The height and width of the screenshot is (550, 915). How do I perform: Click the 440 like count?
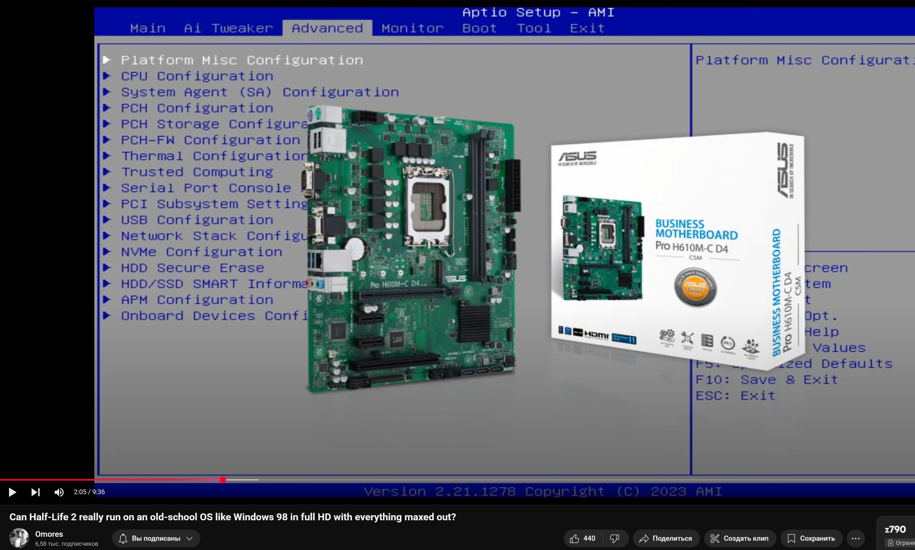coord(589,538)
